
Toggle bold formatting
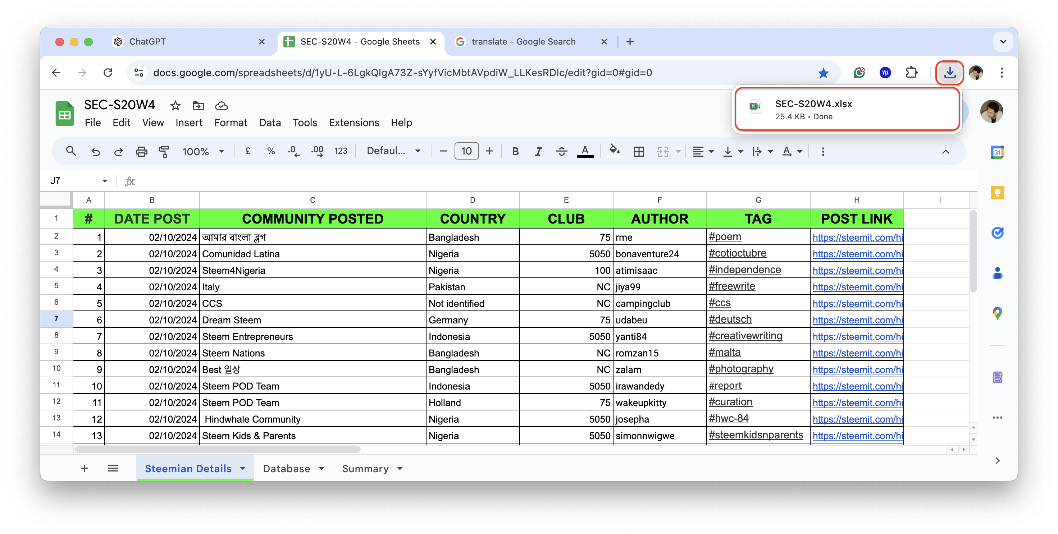515,151
